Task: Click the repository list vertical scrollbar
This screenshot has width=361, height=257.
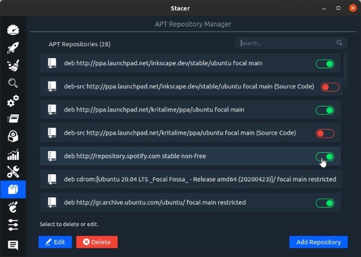Action: tap(346, 69)
